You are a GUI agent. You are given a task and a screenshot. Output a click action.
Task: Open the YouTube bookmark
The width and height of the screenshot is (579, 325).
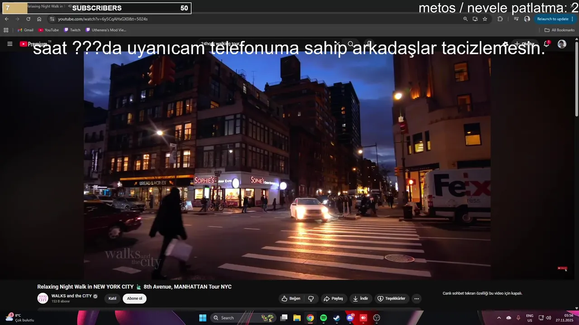[48, 30]
